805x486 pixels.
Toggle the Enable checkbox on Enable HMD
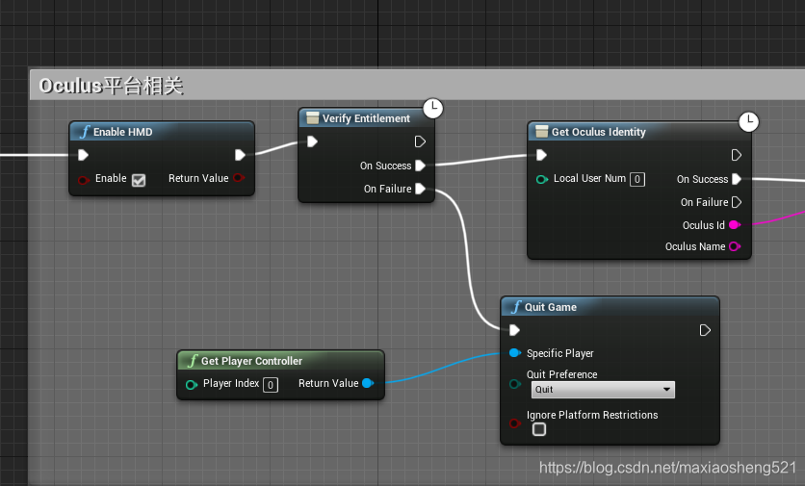[139, 180]
